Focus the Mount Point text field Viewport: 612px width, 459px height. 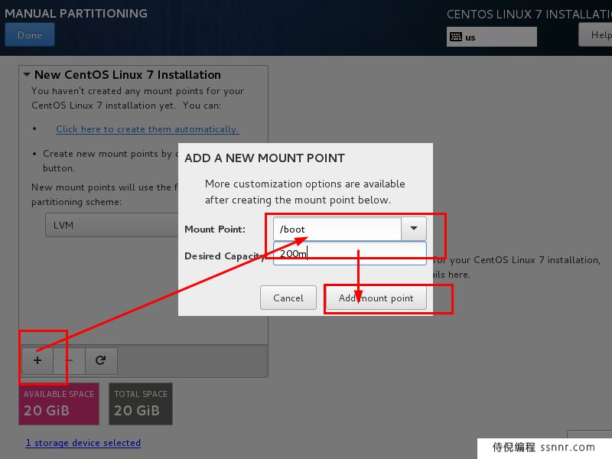click(337, 229)
